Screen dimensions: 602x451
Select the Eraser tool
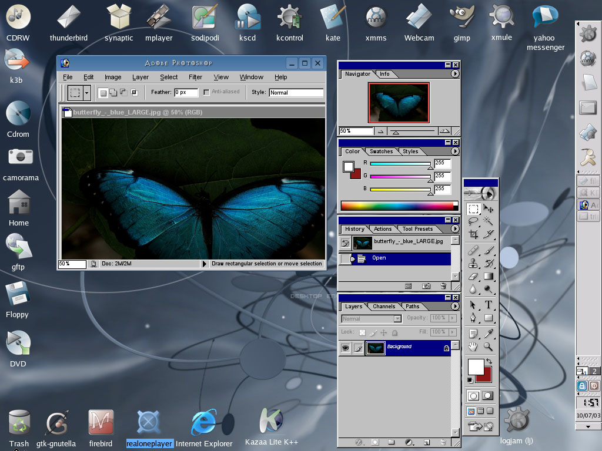click(473, 276)
